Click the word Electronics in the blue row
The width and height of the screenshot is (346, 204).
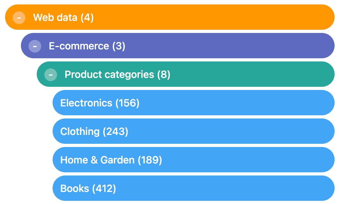[86, 103]
